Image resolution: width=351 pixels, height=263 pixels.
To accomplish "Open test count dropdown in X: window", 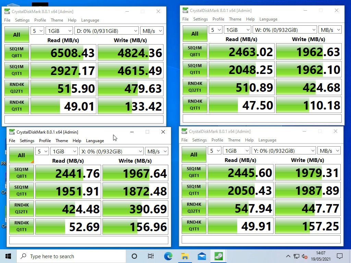I will coord(42,151).
